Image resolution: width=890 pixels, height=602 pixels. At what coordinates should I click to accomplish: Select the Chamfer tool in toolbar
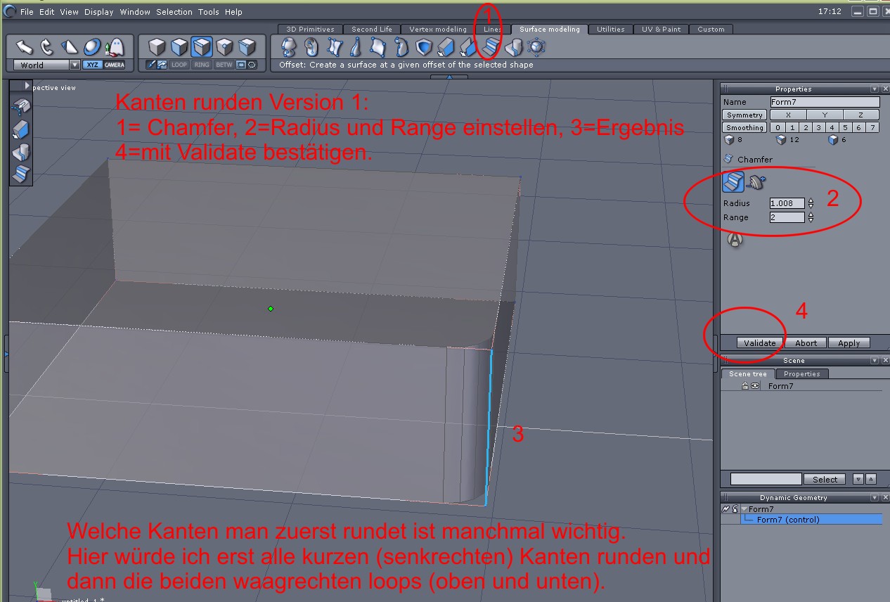tap(491, 47)
